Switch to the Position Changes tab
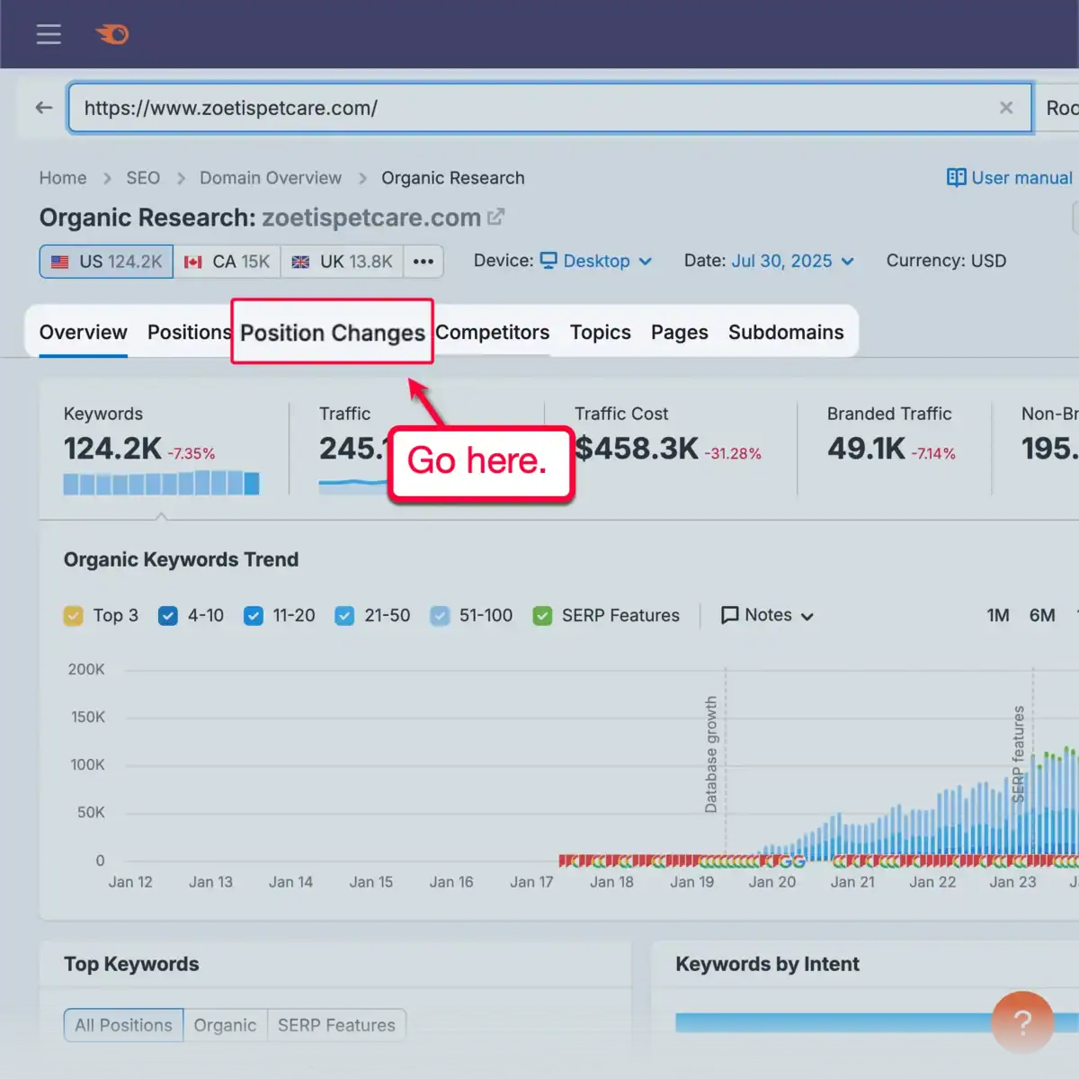This screenshot has height=1079, width=1079. tap(331, 332)
